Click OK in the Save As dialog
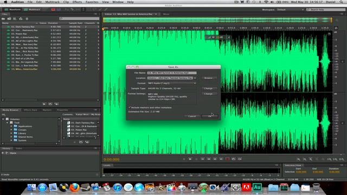The image size is (347, 195). (210, 116)
